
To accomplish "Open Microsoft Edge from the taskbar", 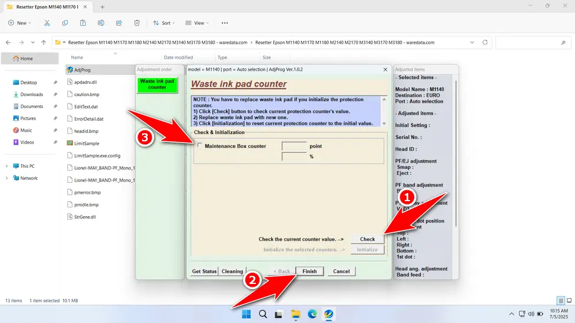I will [312, 314].
